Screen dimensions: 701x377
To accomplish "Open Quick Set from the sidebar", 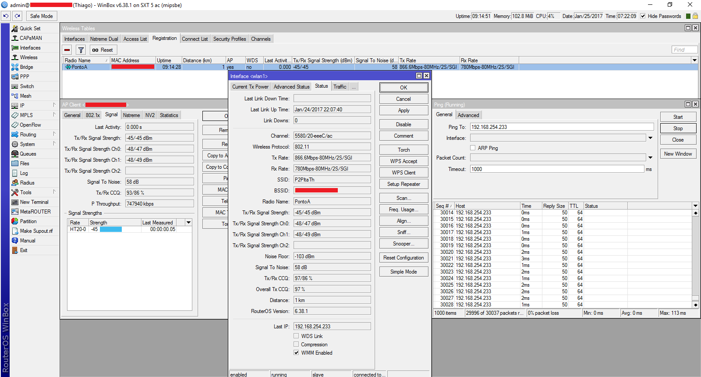I will (29, 28).
